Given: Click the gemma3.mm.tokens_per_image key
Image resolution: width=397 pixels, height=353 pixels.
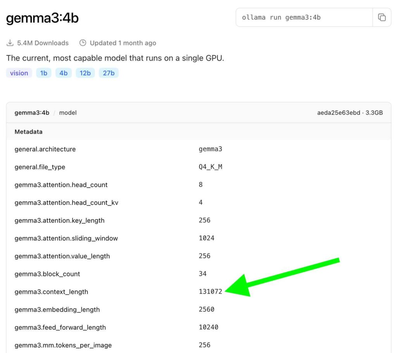Looking at the screenshot, I should click(x=63, y=345).
